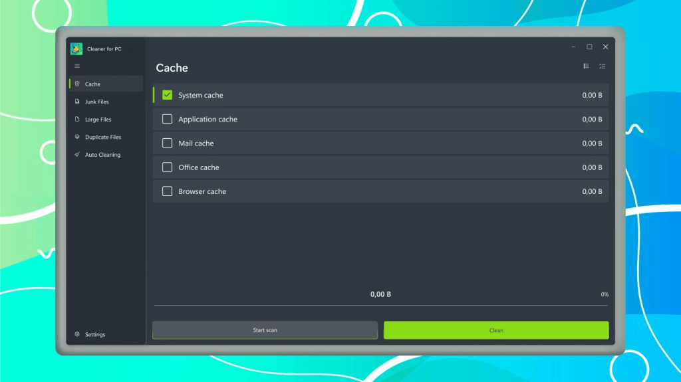The height and width of the screenshot is (382, 681).
Task: Close the Cleaner for PC window
Action: pos(605,47)
